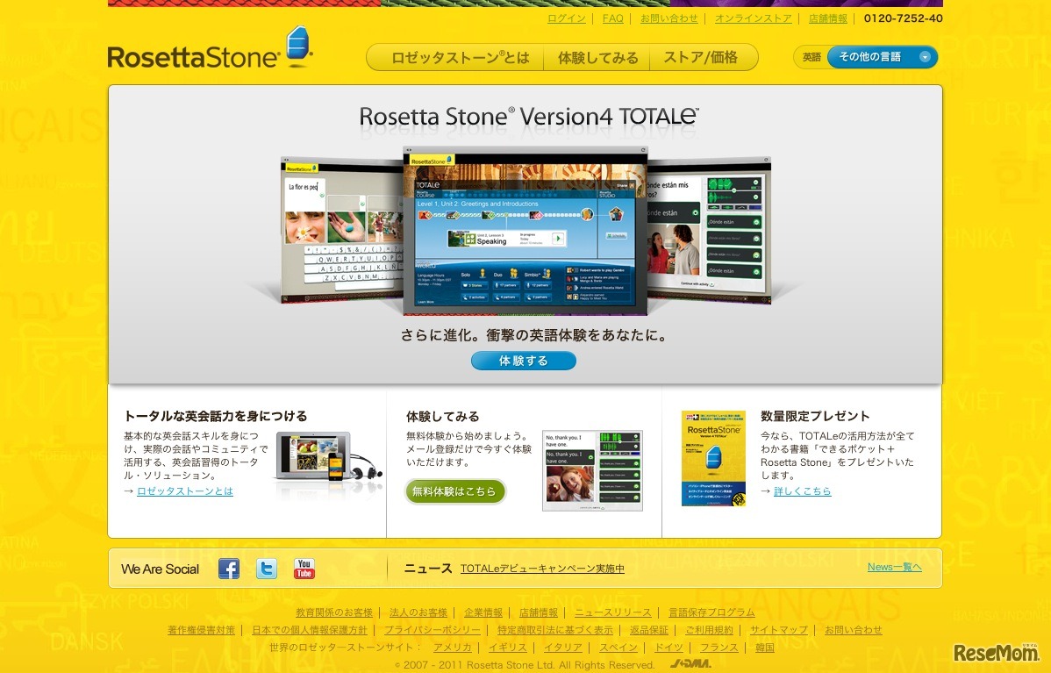Click the FAQ link
Screen dimensions: 1051x673
tap(612, 18)
